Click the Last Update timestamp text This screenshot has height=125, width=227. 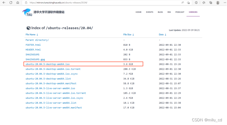tap(184, 30)
